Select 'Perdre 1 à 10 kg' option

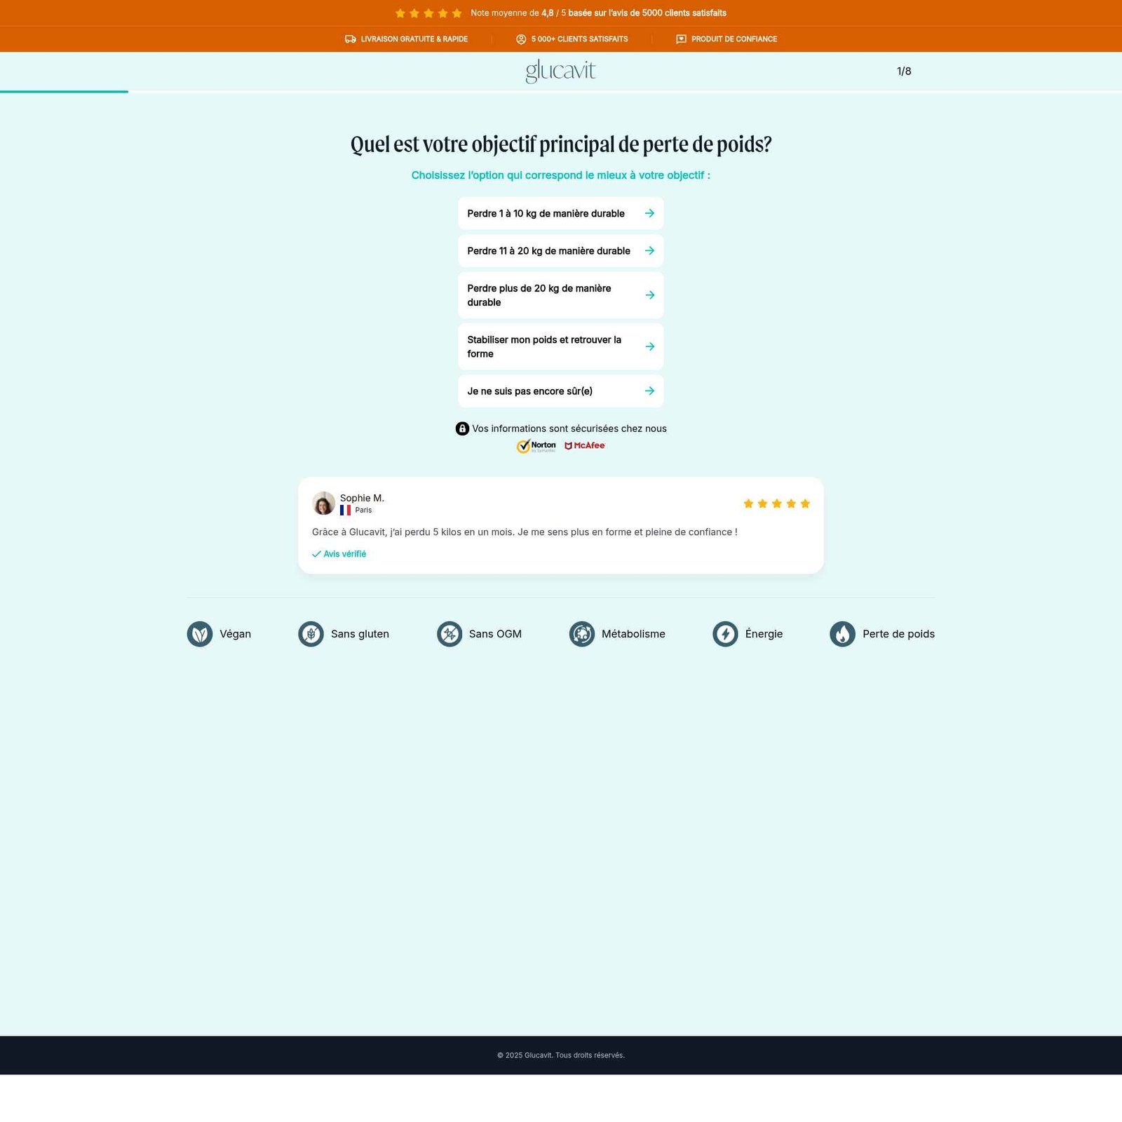(560, 213)
